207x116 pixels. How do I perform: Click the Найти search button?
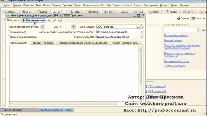pos(203,30)
